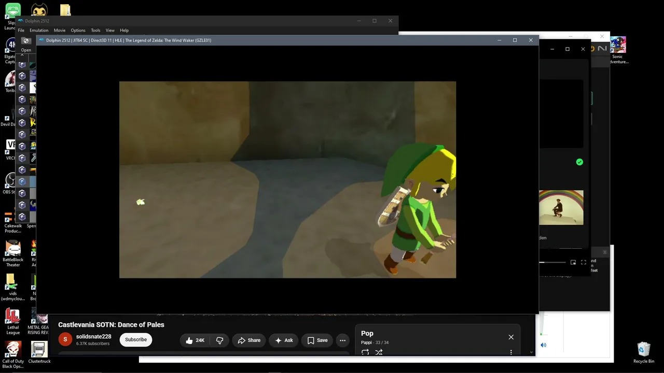This screenshot has width=664, height=373.
Task: Open solidsnate228 channel avatar
Action: tap(65, 339)
